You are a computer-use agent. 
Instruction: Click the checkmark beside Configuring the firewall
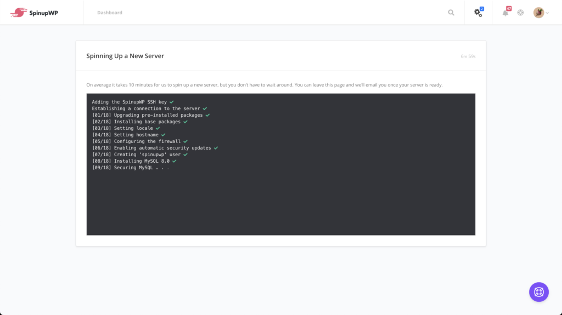pyautogui.click(x=186, y=141)
